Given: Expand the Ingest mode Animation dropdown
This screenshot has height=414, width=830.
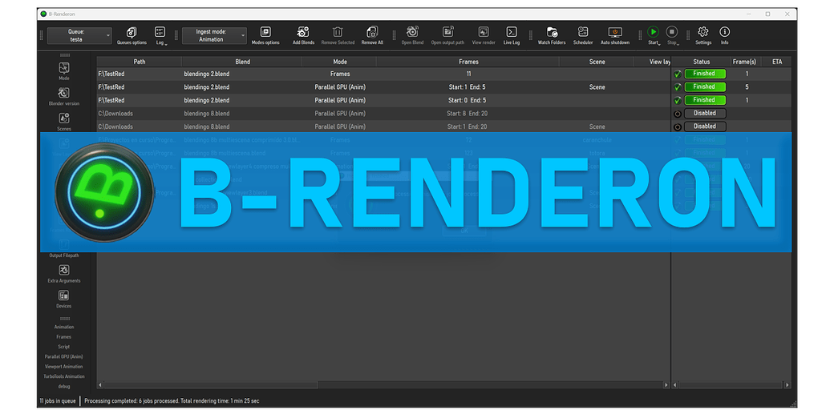Looking at the screenshot, I should coord(214,35).
